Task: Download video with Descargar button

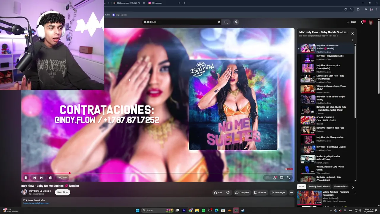Action: [278, 193]
